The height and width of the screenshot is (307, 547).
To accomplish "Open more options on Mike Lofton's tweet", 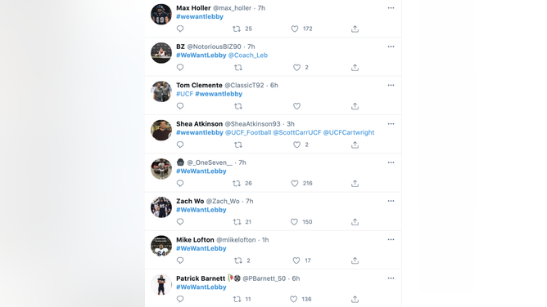I will pyautogui.click(x=391, y=239).
